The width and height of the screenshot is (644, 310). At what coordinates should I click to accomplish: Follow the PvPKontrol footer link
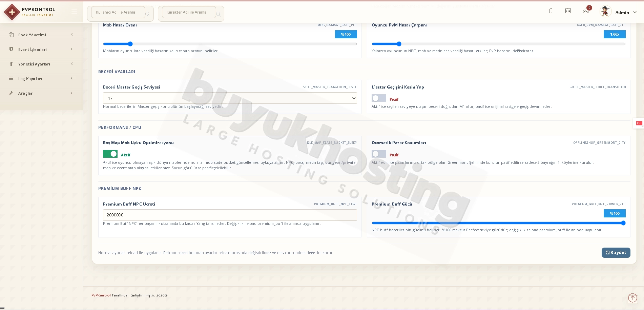(101, 295)
